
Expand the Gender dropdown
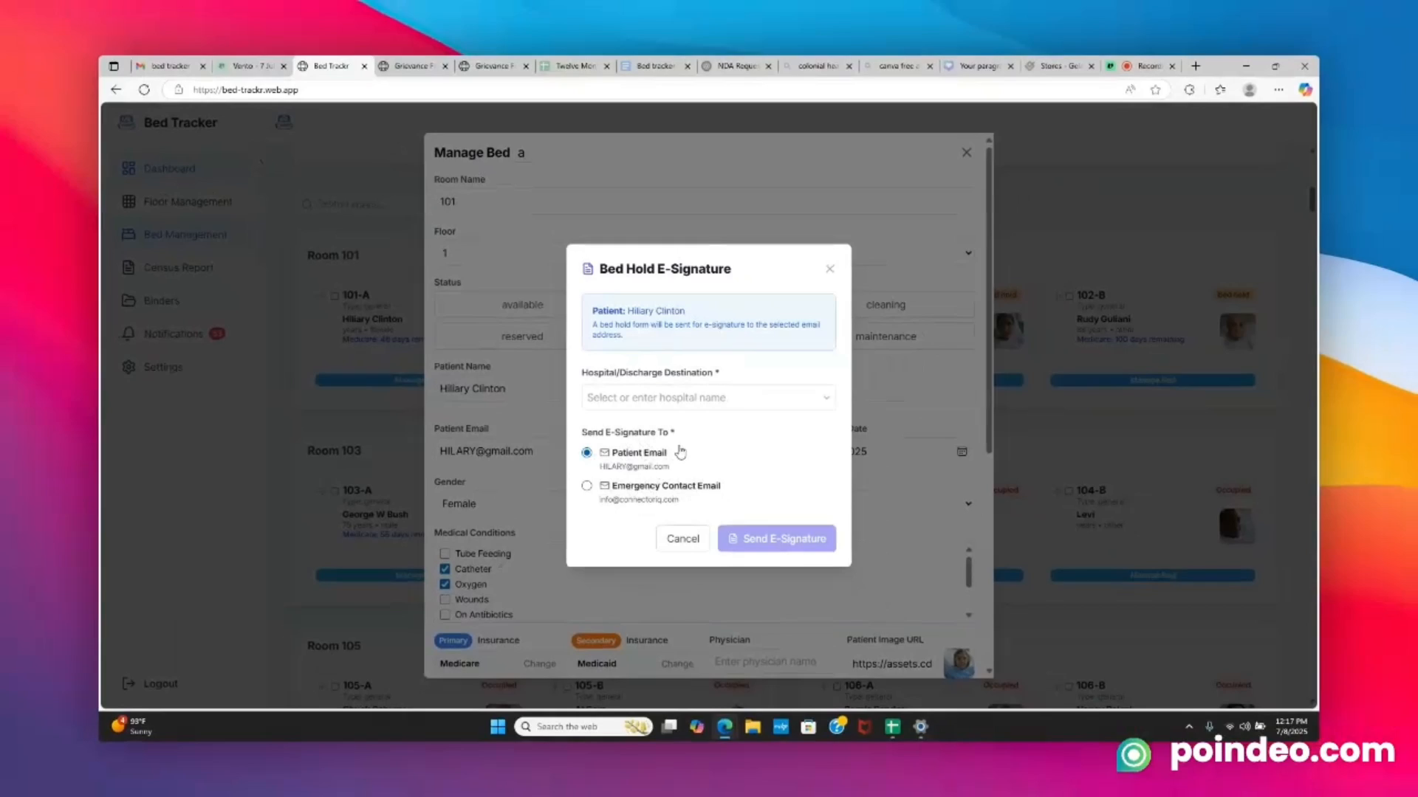tap(968, 503)
